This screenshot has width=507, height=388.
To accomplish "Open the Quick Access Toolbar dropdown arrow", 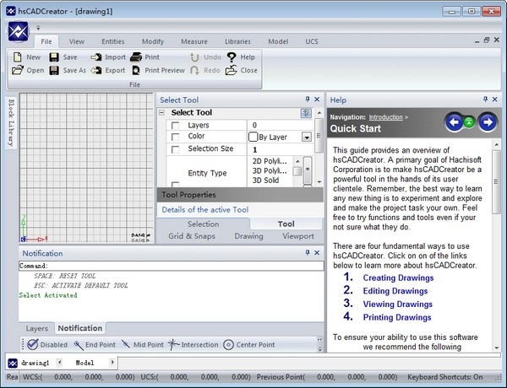I will tap(38, 28).
